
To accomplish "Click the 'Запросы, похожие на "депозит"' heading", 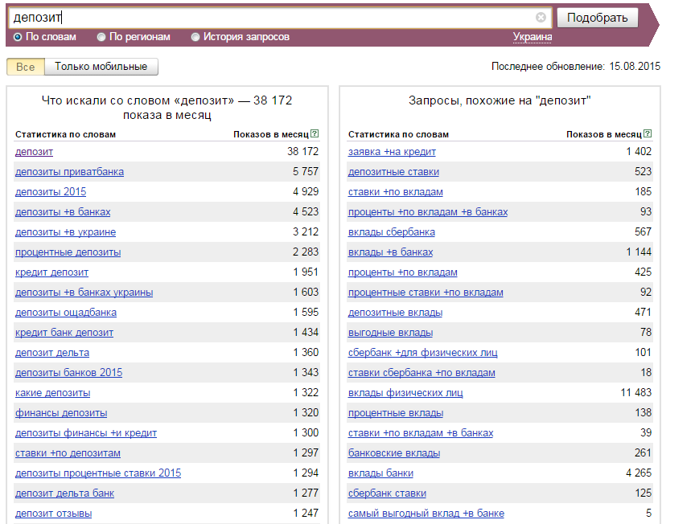I will point(500,100).
